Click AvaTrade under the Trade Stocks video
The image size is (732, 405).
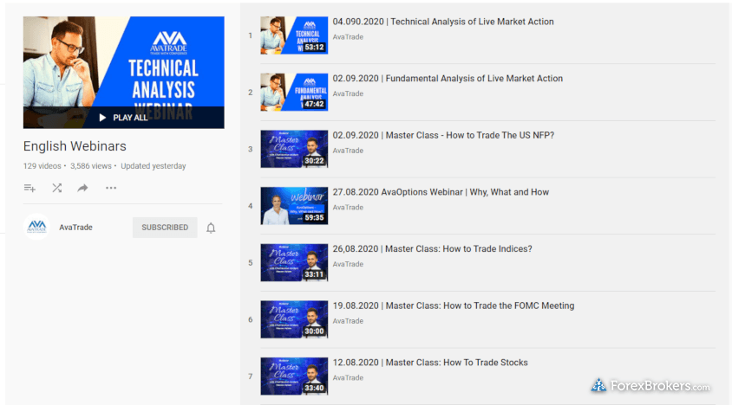click(348, 378)
